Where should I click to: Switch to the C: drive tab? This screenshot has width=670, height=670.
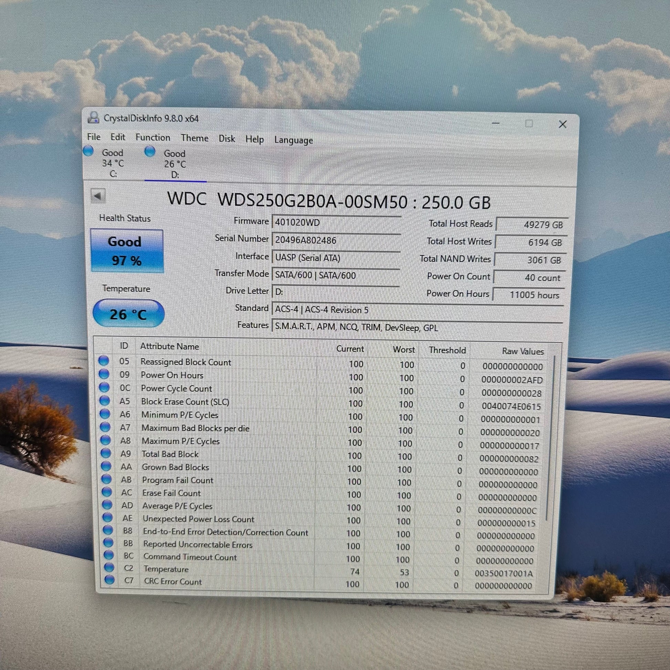click(113, 163)
